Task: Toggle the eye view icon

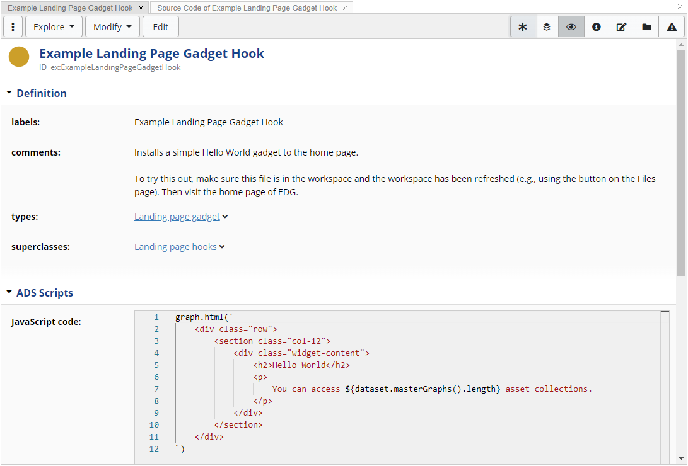Action: (571, 26)
